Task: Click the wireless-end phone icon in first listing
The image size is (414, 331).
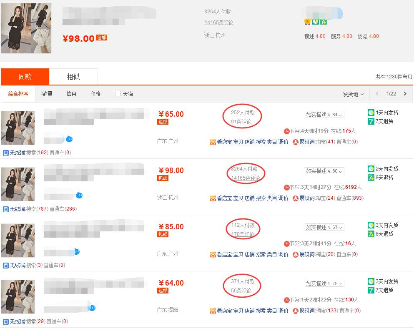Action: tap(5, 153)
